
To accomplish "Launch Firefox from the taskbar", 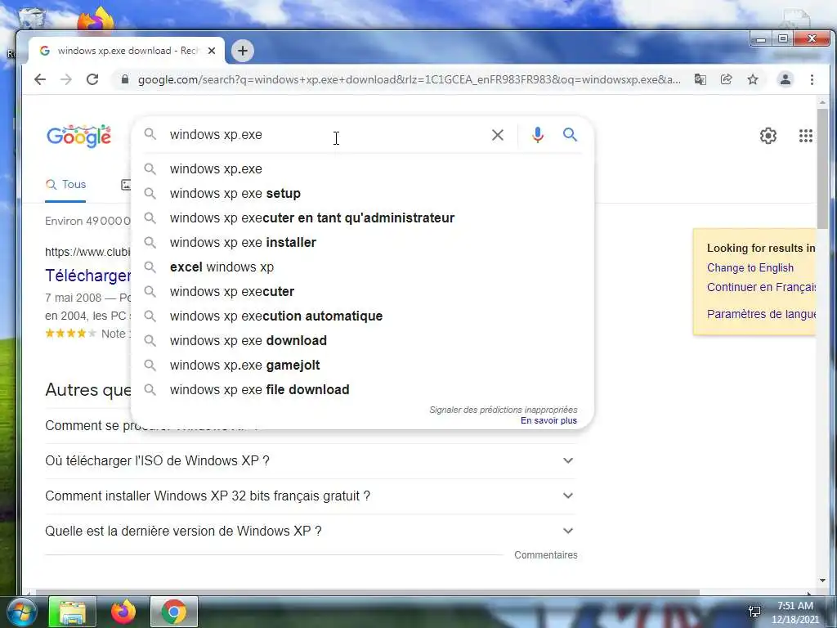I will pos(123,612).
